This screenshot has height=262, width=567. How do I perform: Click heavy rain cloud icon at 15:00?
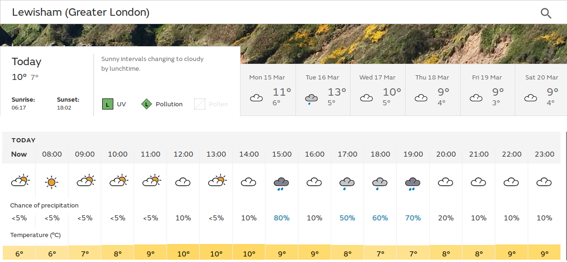click(281, 183)
